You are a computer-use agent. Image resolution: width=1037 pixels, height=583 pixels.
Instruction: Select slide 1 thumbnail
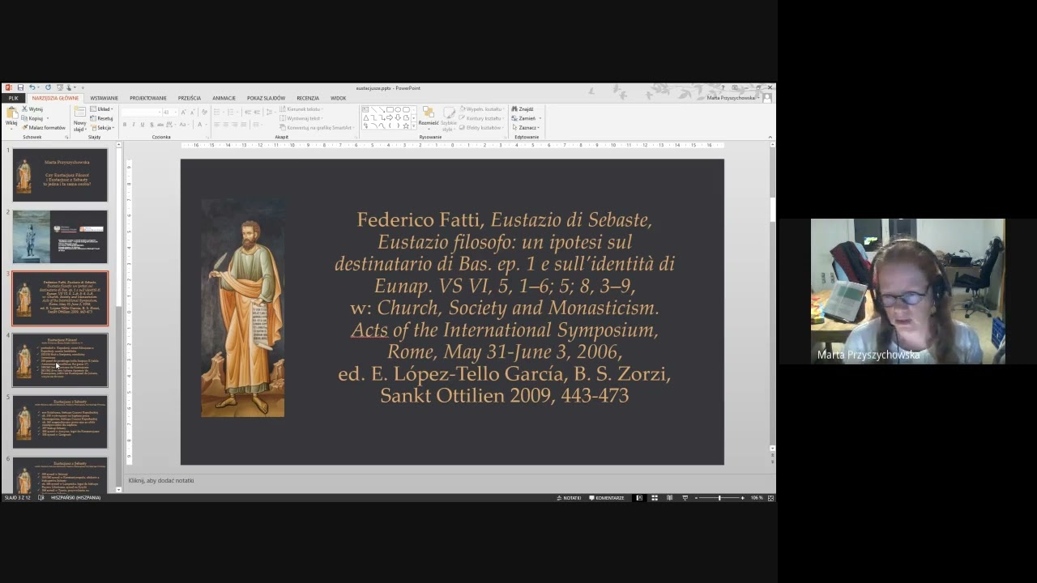(60, 175)
